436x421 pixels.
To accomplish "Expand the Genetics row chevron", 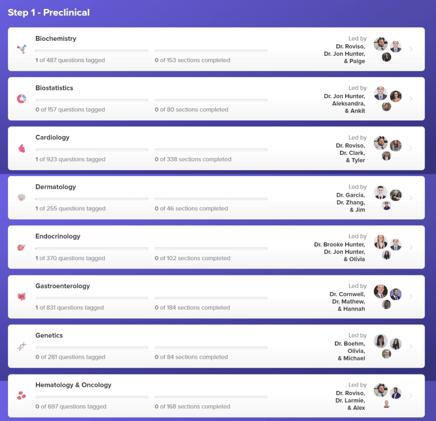I will 411,346.
